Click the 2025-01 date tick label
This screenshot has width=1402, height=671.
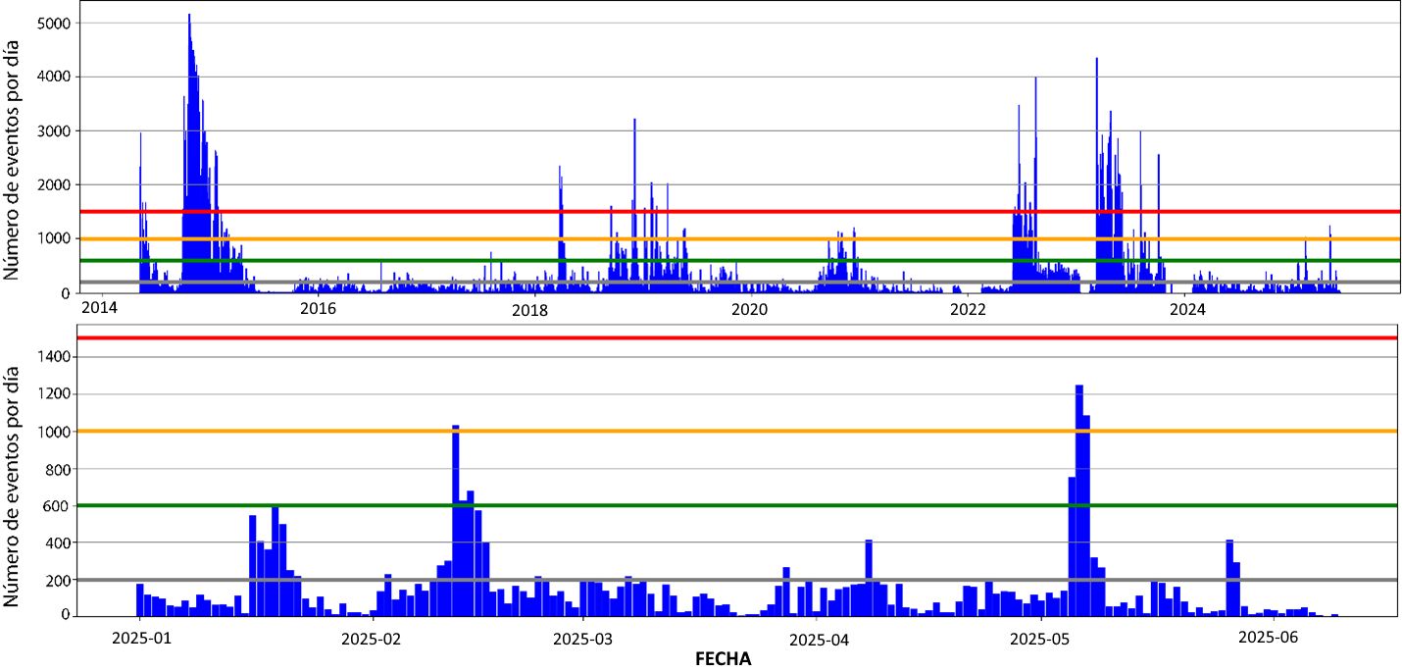pyautogui.click(x=139, y=637)
